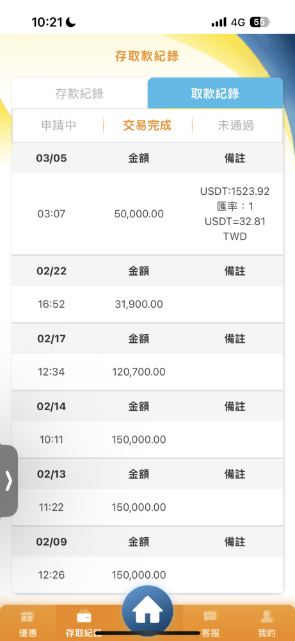Tap the USDT:1523.92 remark text
The height and width of the screenshot is (641, 295).
click(x=235, y=191)
